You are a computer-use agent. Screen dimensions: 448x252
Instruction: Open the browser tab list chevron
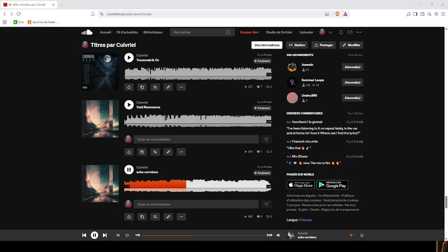point(413,5)
